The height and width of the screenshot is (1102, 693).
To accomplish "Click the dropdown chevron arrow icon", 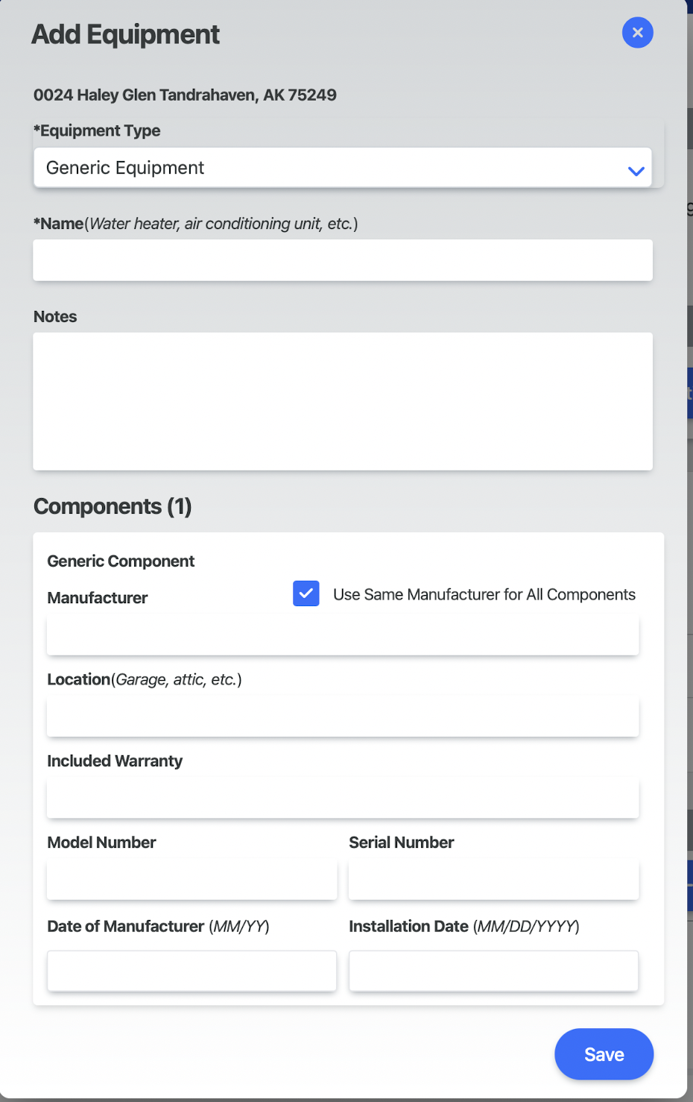I will 636,171.
